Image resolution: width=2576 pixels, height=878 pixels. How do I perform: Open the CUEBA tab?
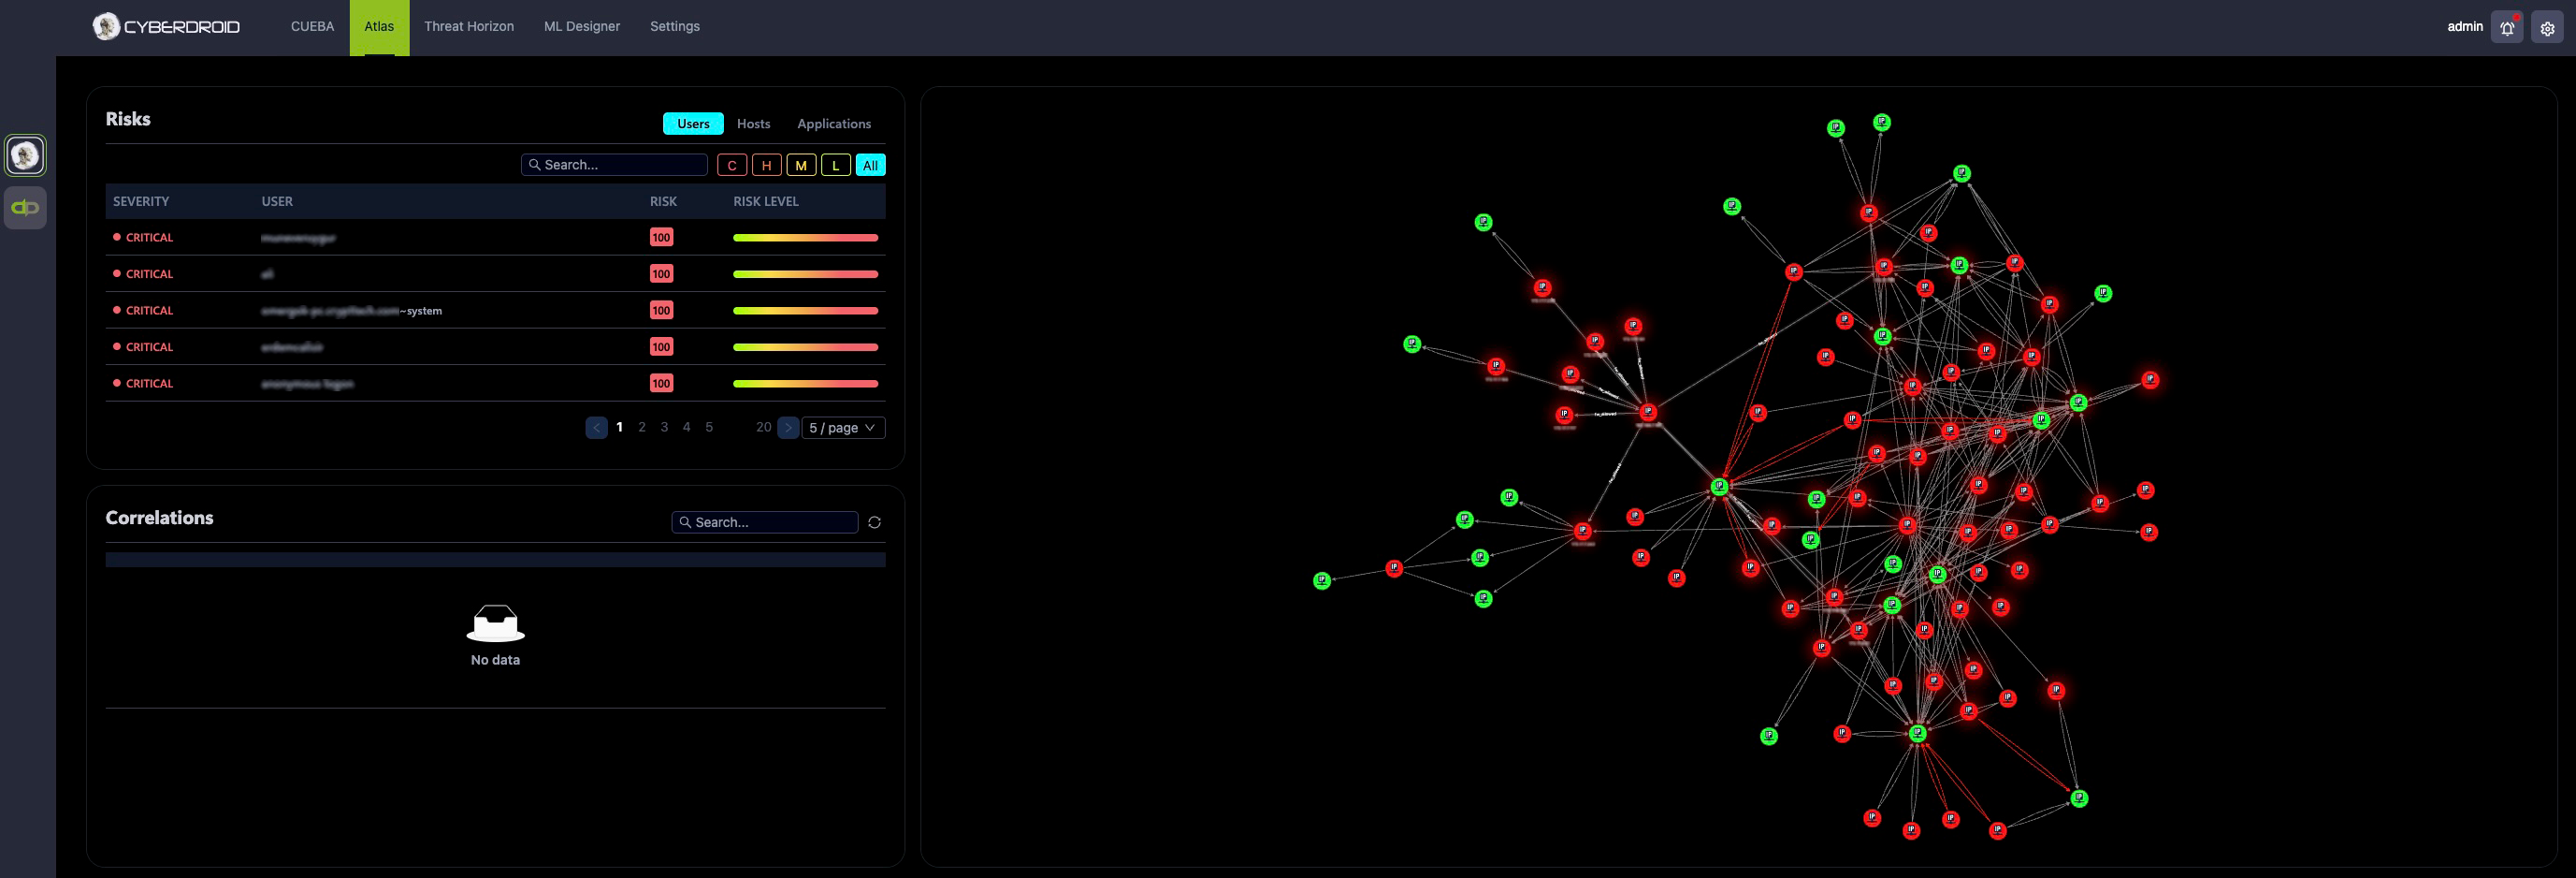pyautogui.click(x=312, y=27)
